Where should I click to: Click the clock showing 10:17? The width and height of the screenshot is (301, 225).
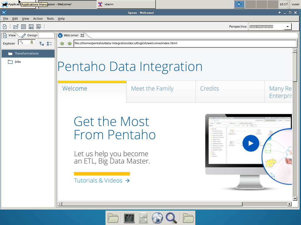tap(284, 4)
